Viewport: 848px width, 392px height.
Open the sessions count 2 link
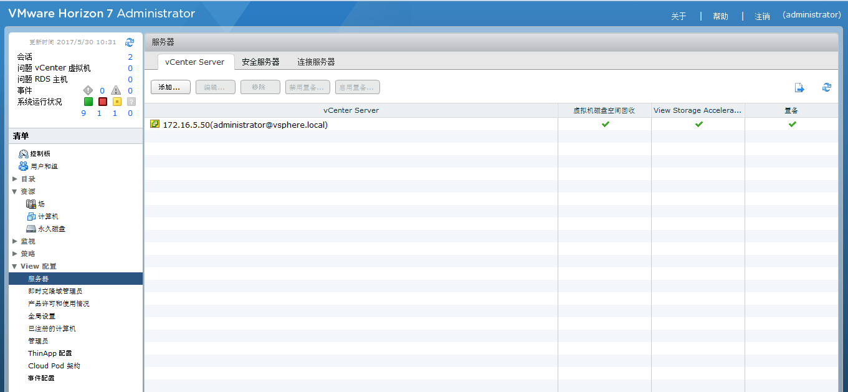(x=130, y=57)
